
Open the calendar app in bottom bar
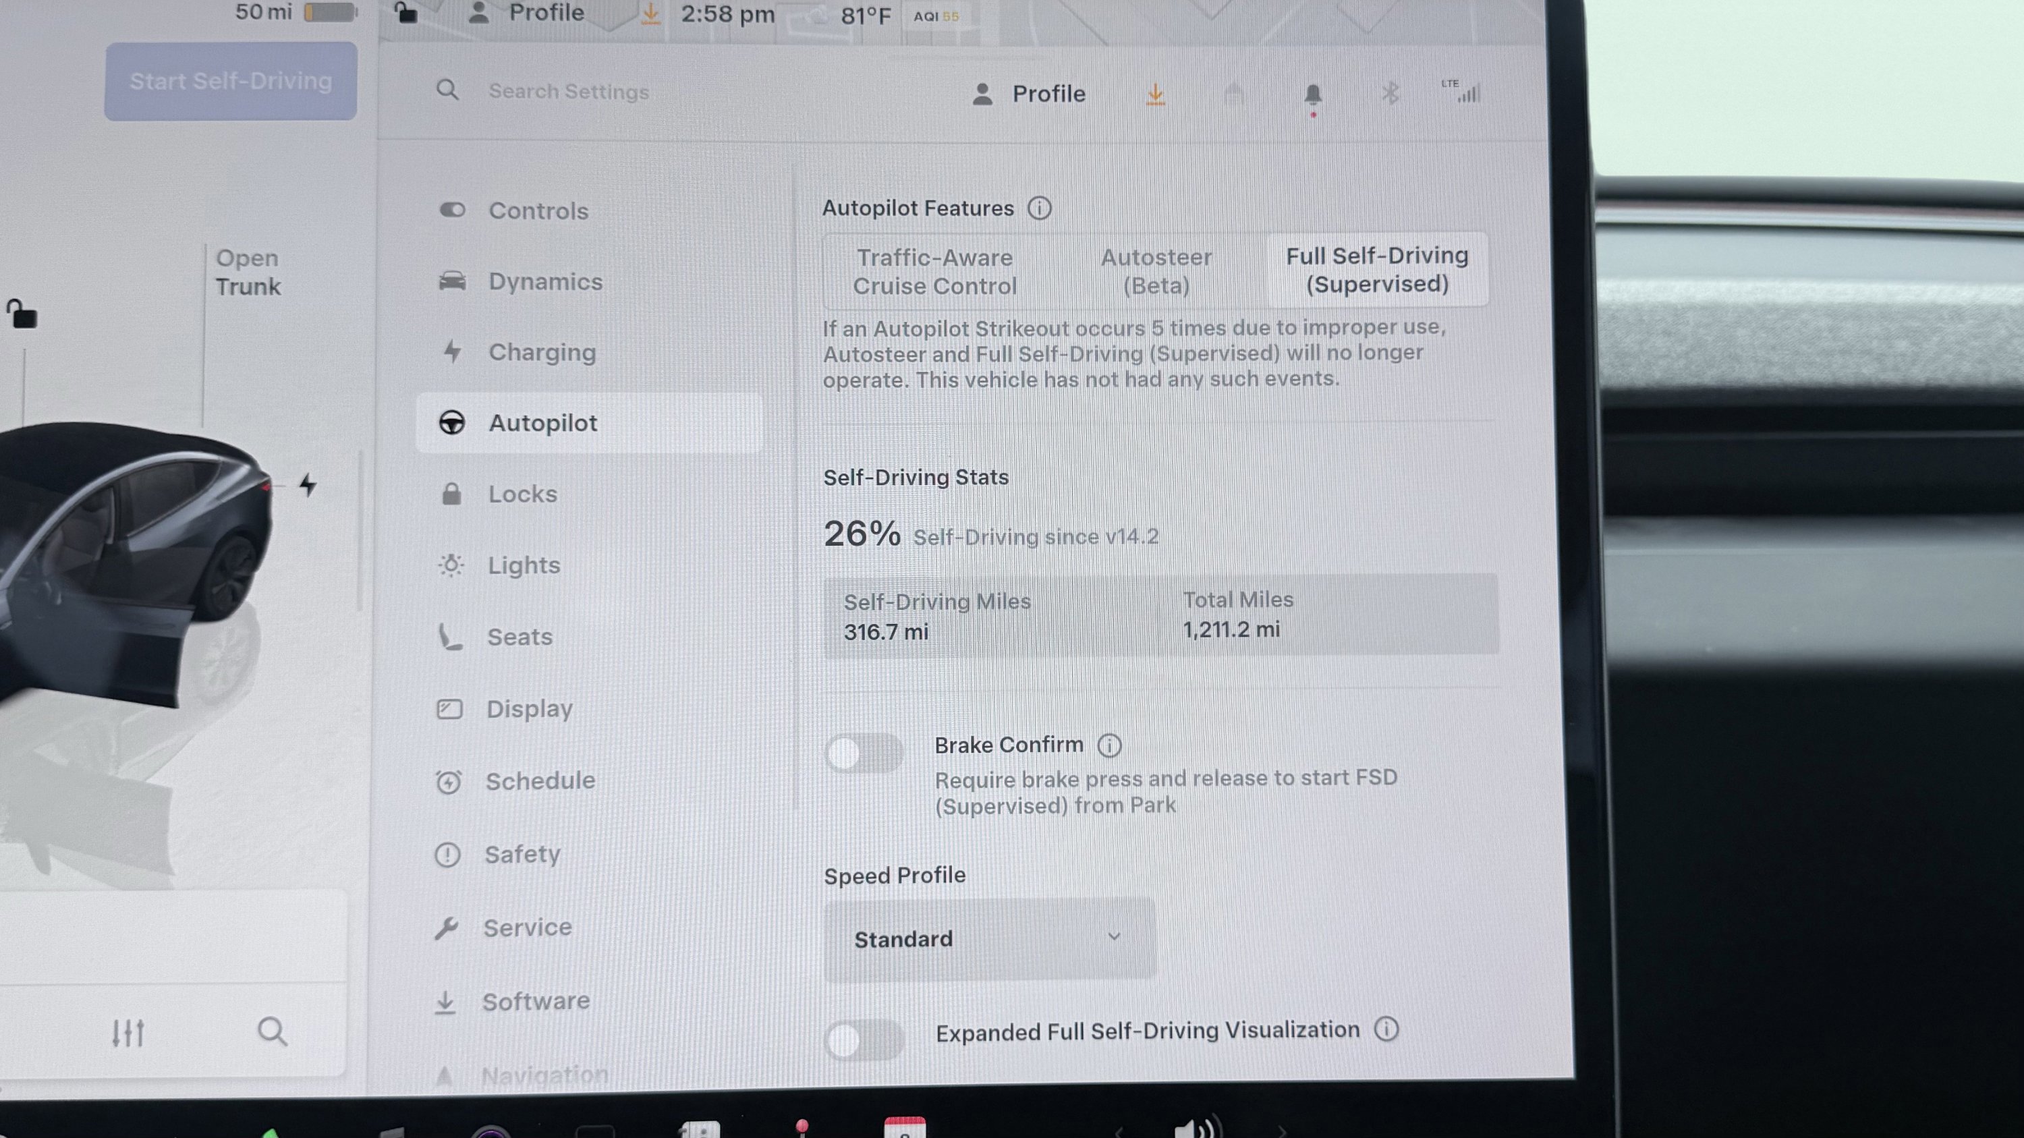pyautogui.click(x=904, y=1127)
